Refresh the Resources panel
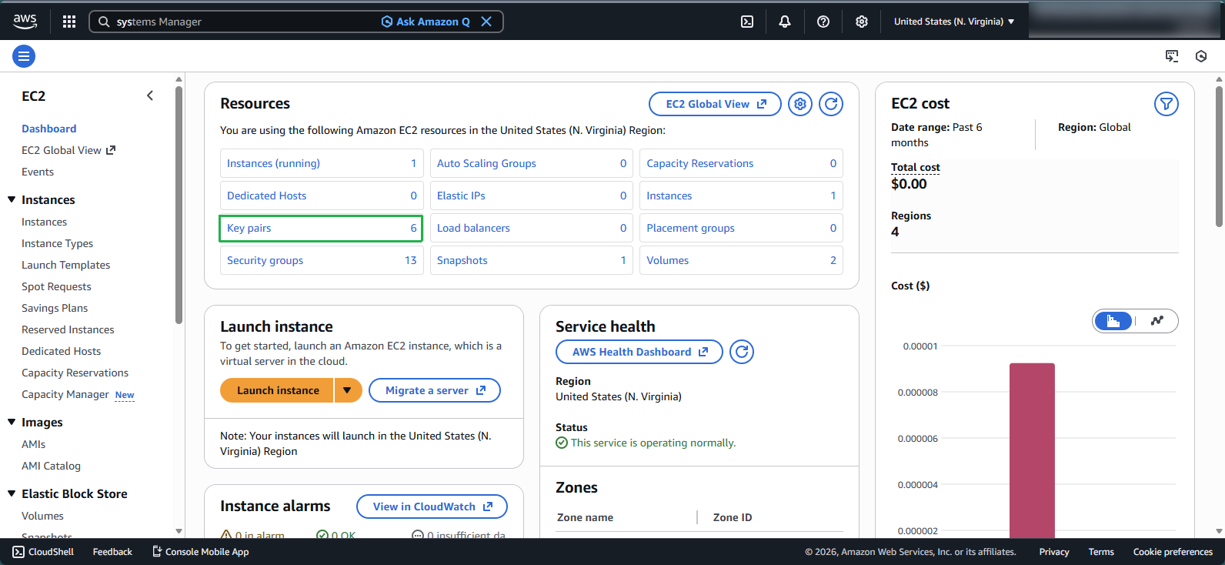 pyautogui.click(x=831, y=104)
